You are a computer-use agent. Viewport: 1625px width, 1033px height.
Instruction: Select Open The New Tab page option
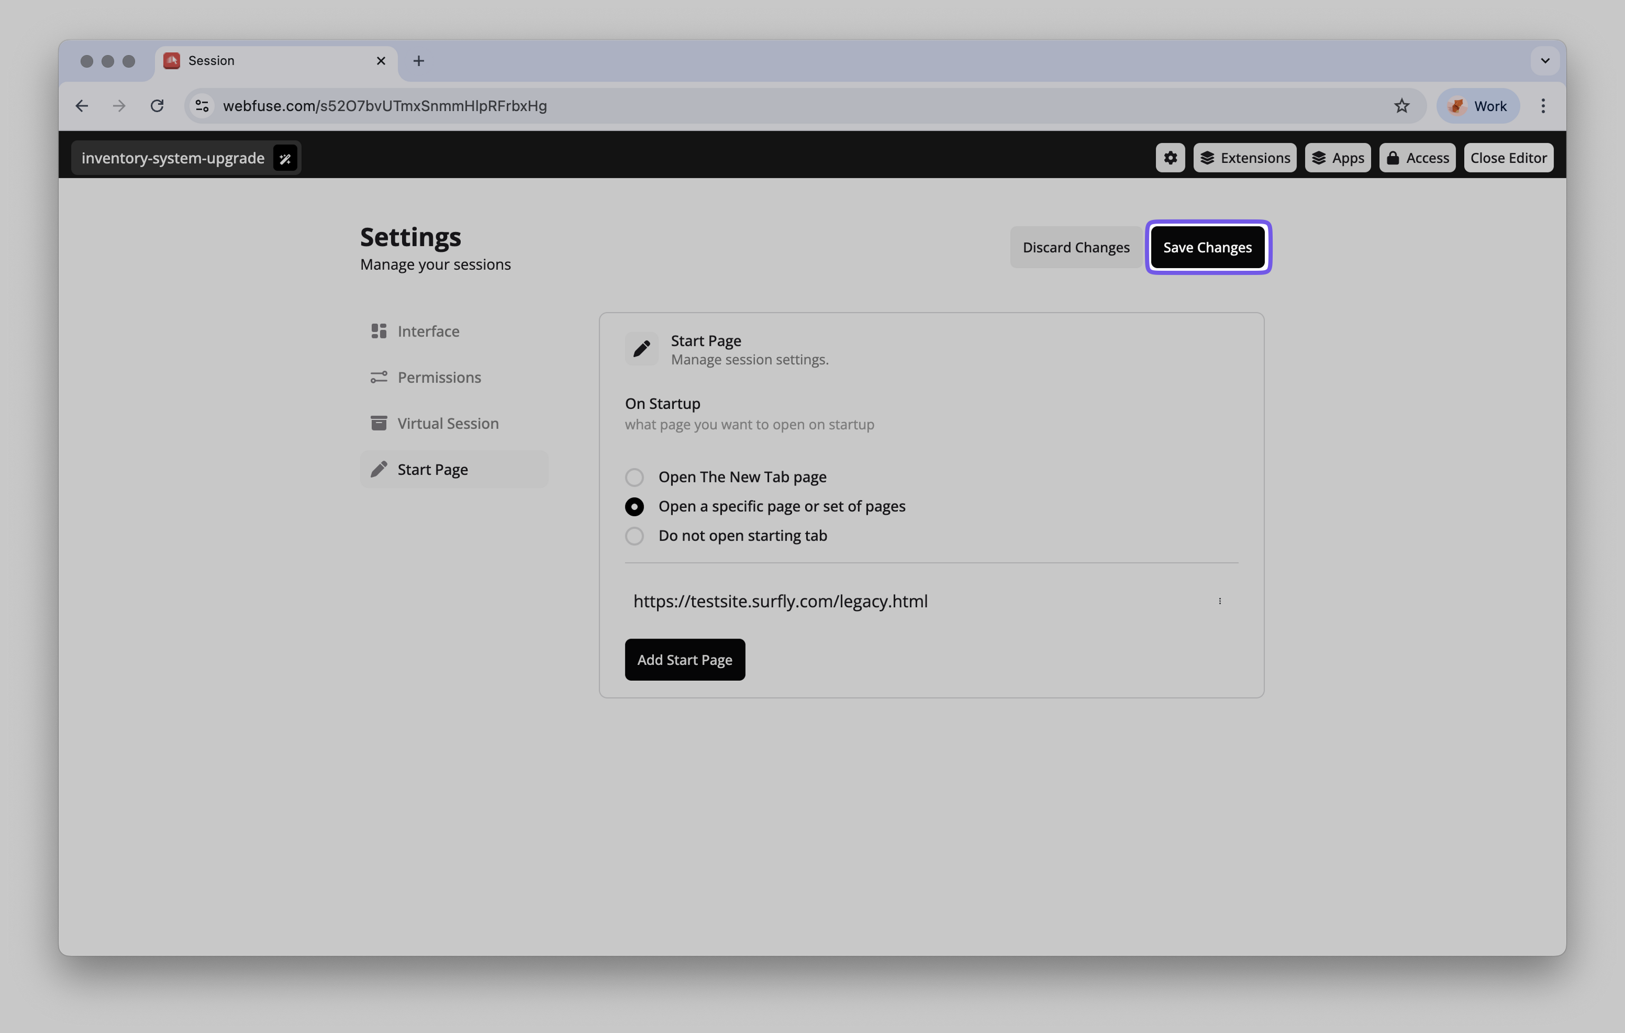coord(634,477)
